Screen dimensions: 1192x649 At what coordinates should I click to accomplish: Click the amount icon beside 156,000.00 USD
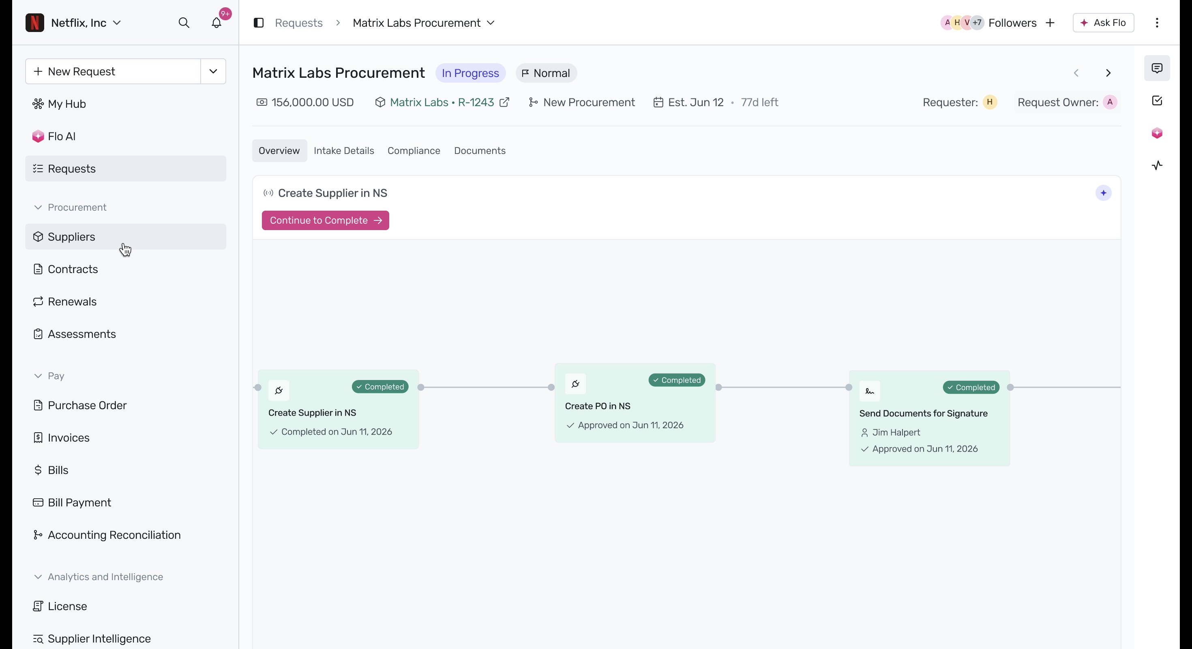[x=262, y=102]
